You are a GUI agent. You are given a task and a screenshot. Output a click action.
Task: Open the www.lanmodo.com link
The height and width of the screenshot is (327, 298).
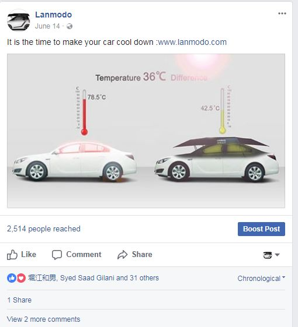(192, 42)
